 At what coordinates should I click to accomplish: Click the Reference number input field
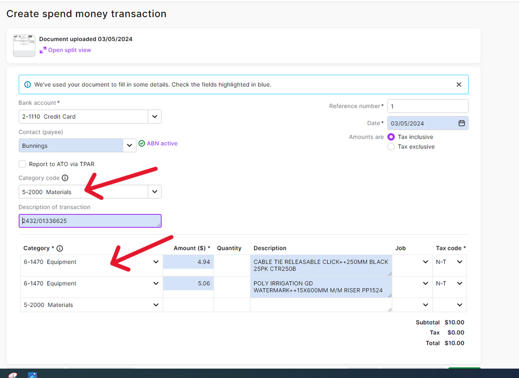428,106
